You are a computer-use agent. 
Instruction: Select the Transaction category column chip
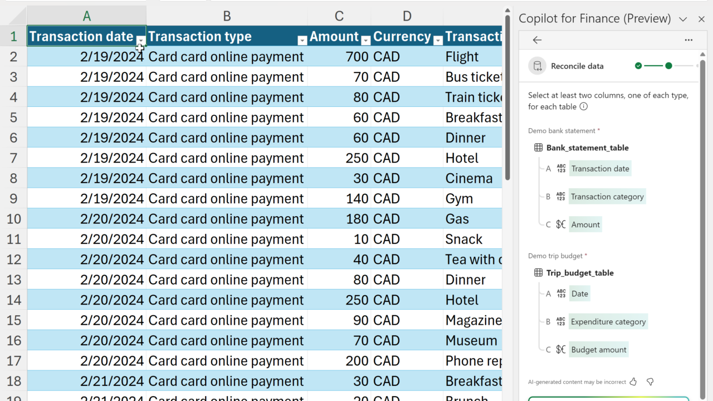607,197
